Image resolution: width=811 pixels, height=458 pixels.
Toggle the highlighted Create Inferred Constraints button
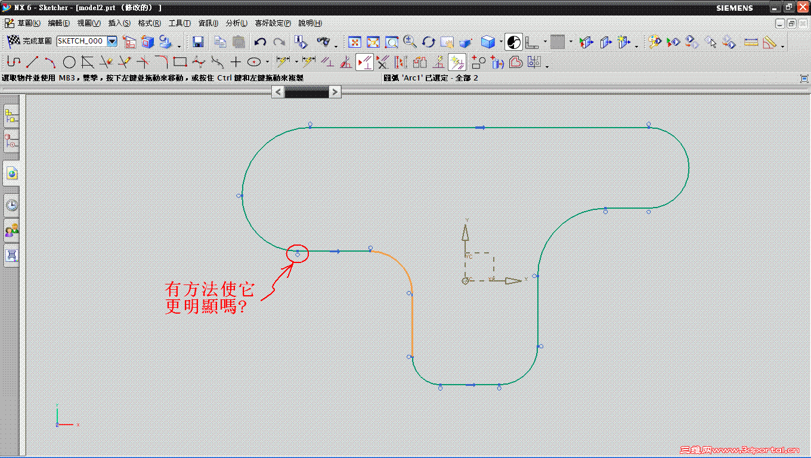[x=457, y=61]
